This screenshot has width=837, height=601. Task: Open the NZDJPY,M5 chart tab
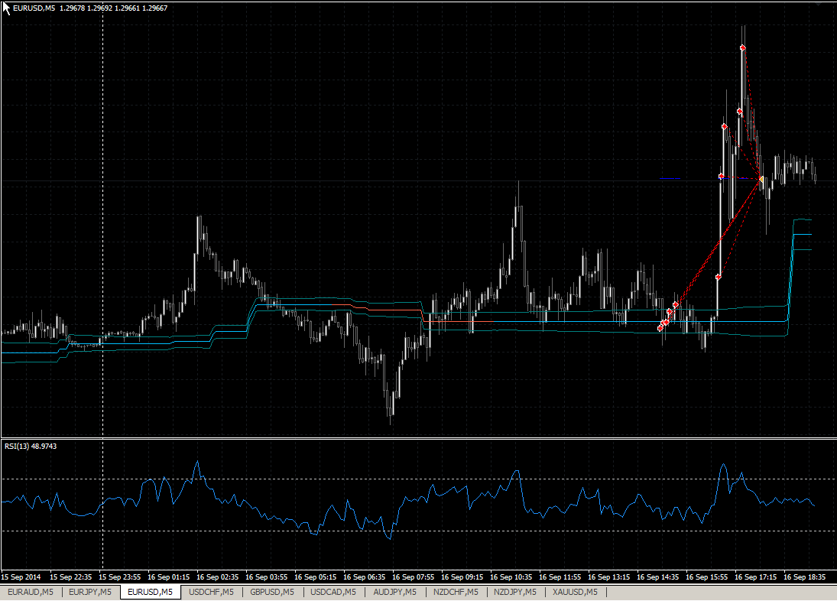(515, 592)
